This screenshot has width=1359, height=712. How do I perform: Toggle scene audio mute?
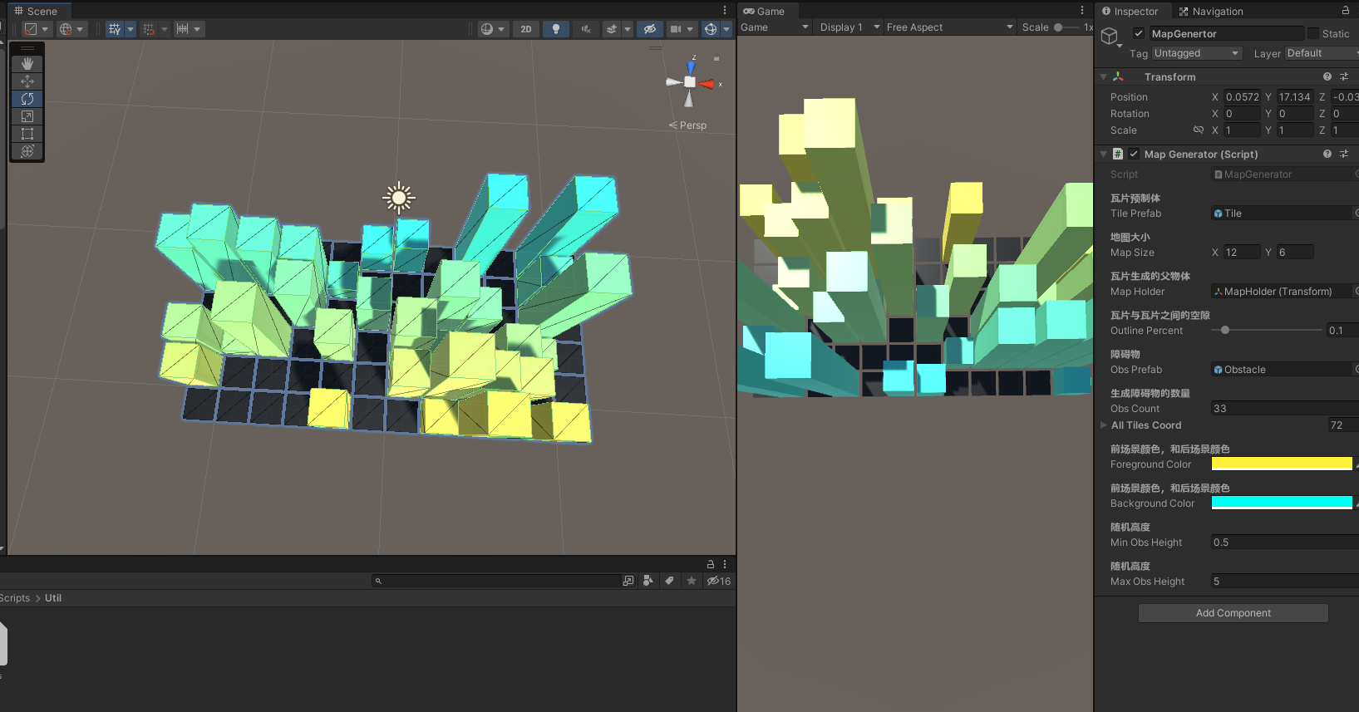click(586, 29)
